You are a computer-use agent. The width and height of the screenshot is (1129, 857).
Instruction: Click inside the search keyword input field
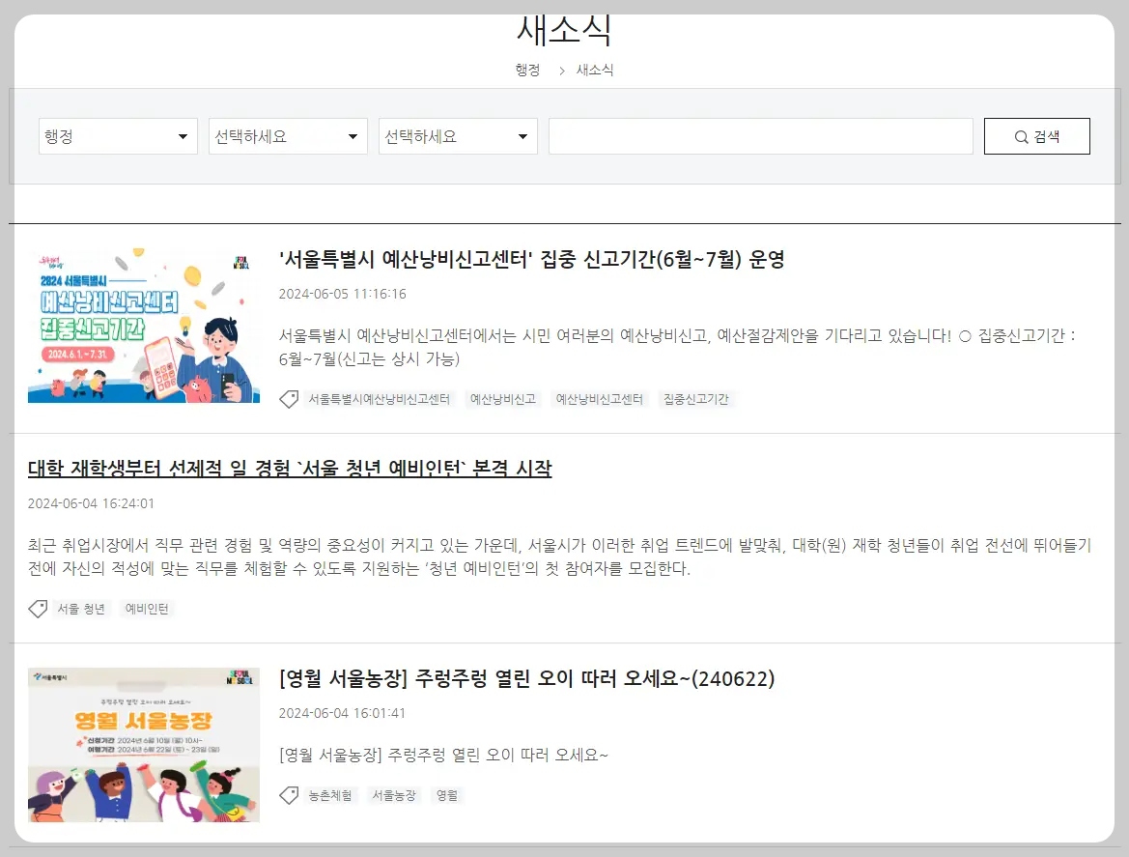point(760,135)
